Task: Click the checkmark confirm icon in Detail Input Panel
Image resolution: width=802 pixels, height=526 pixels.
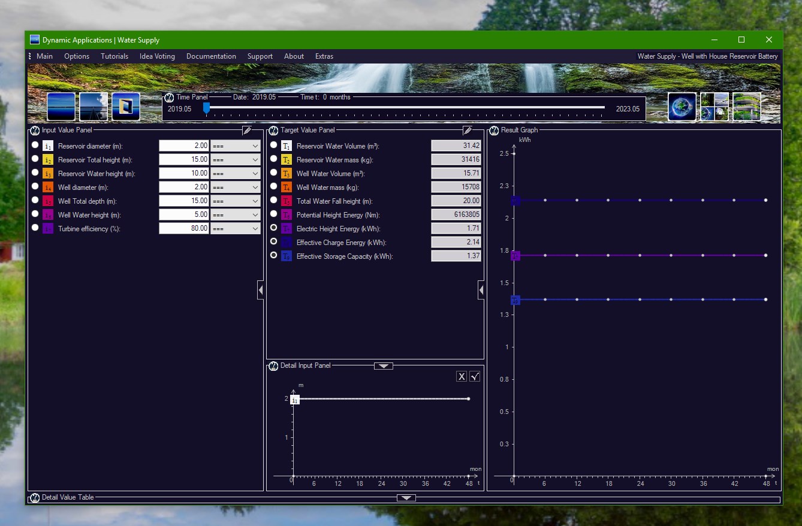Action: 475,376
